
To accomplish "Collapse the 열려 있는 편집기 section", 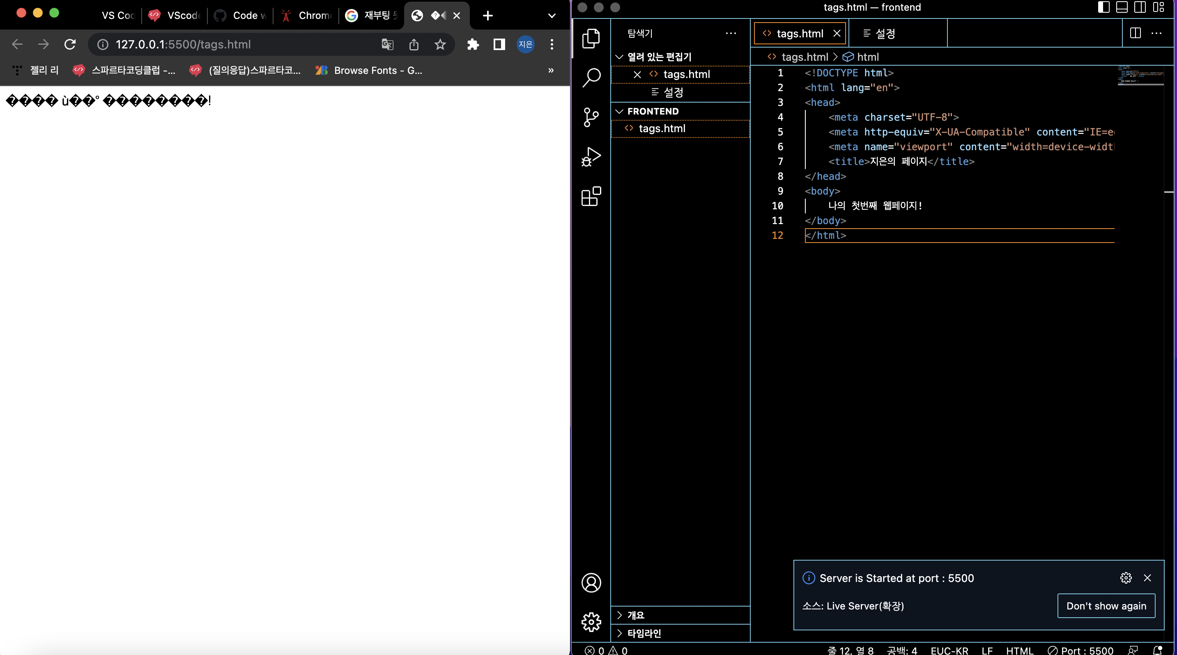I will [680, 57].
